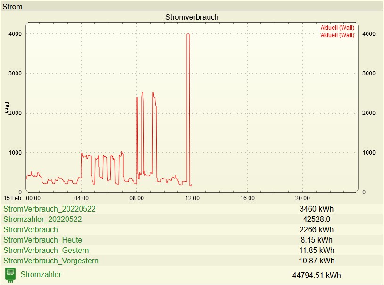The width and height of the screenshot is (384, 285).
Task: Open StromVerbrauch_Gestern details
Action: [46, 250]
